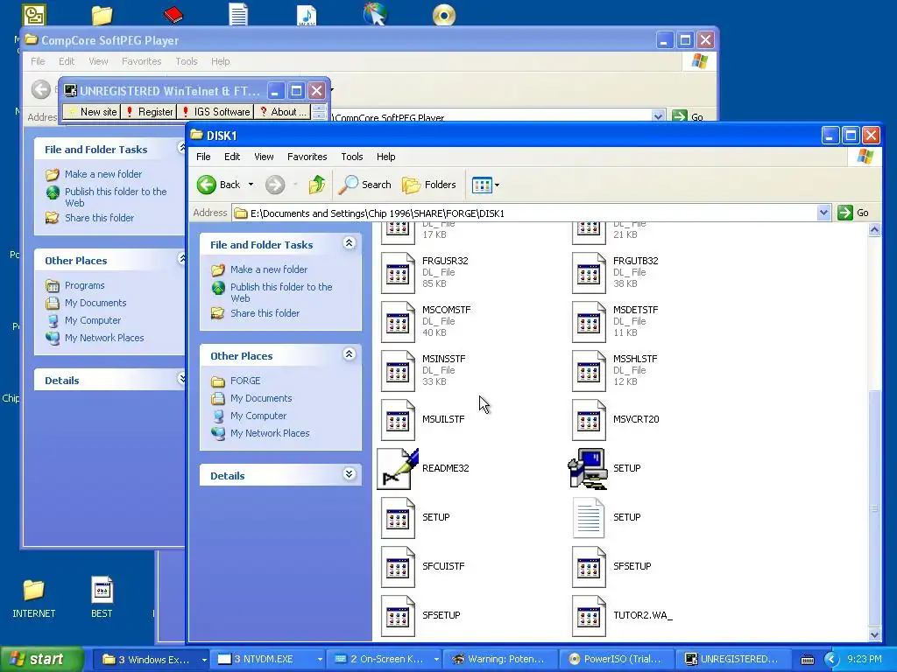Click the music note WAV desktop icon
The width and height of the screenshot is (897, 672).
(307, 15)
